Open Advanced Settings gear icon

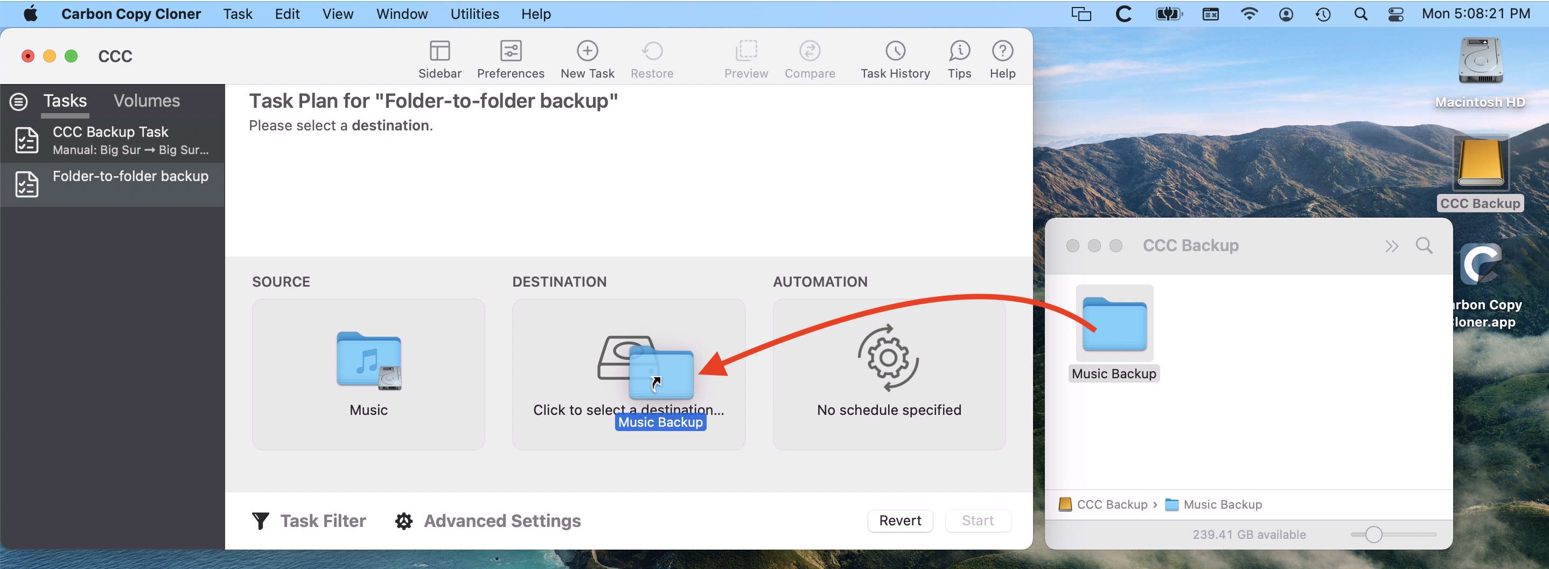403,521
